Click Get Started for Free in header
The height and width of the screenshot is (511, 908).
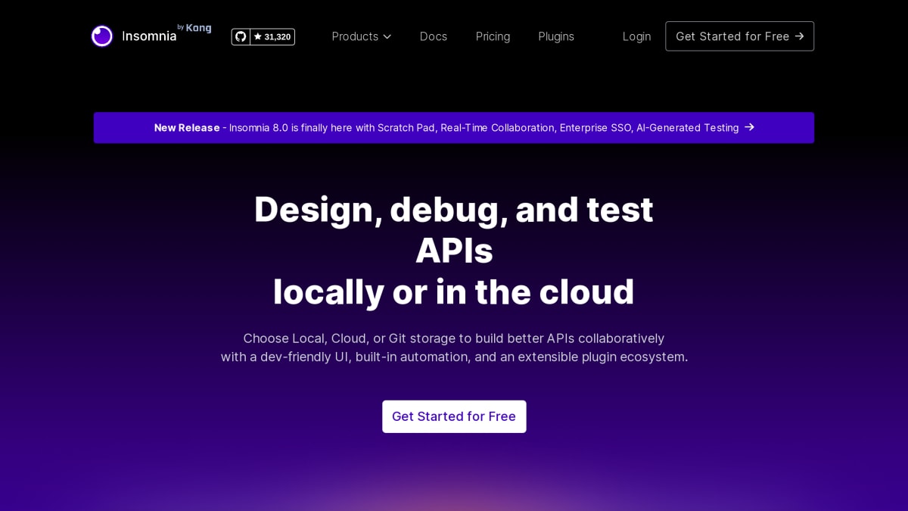[x=739, y=36]
